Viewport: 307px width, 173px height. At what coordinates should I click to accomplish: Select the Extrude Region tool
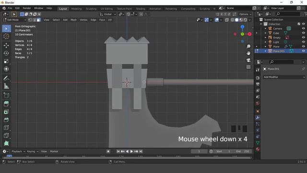pos(6,104)
